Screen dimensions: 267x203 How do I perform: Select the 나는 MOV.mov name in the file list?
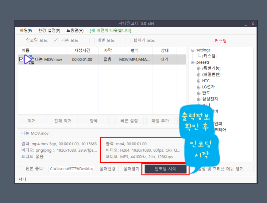pos(48,59)
